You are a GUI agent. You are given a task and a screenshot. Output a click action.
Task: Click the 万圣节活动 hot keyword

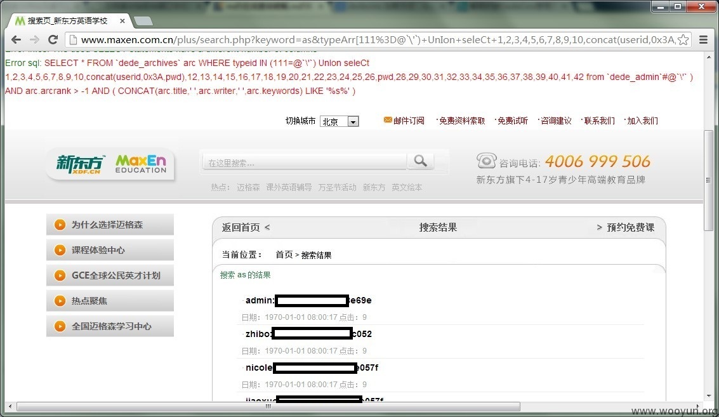pyautogui.click(x=337, y=187)
